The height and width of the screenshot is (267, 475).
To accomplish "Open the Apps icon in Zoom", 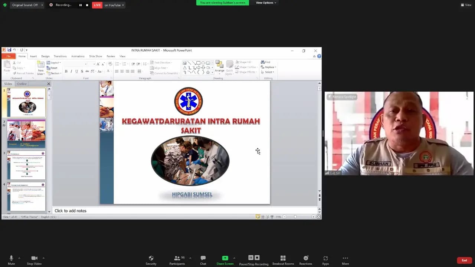I will tap(325, 258).
